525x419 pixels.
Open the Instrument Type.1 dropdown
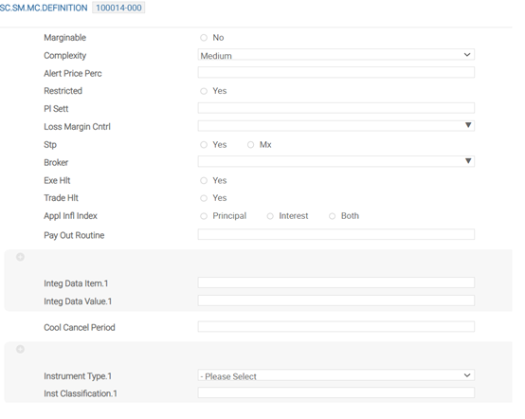point(335,375)
